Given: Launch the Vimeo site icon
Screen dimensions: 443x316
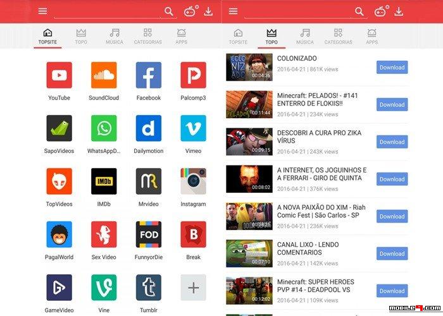Looking at the screenshot, I should point(193,128).
